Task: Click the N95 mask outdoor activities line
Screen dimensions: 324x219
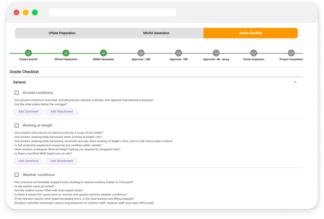Action: click(x=84, y=203)
